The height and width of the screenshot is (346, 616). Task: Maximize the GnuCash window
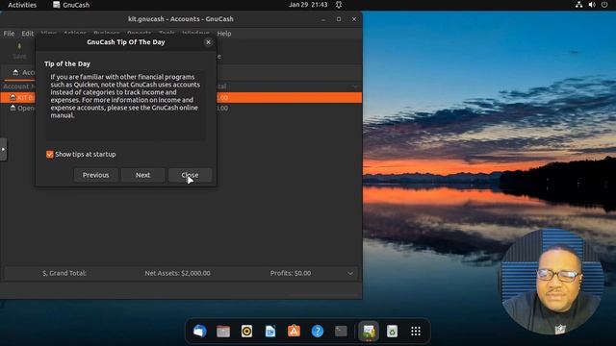tap(339, 19)
